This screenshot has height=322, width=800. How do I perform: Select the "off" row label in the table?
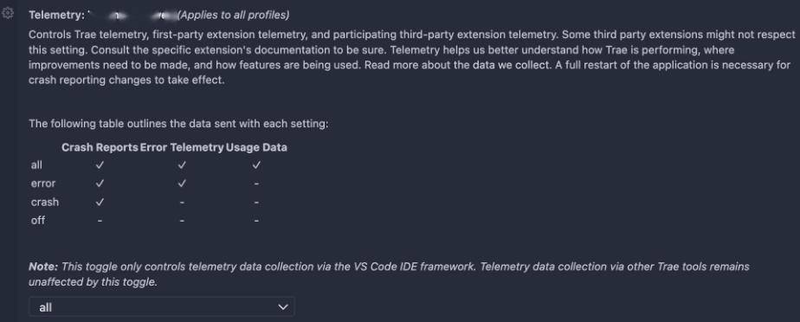click(x=38, y=221)
